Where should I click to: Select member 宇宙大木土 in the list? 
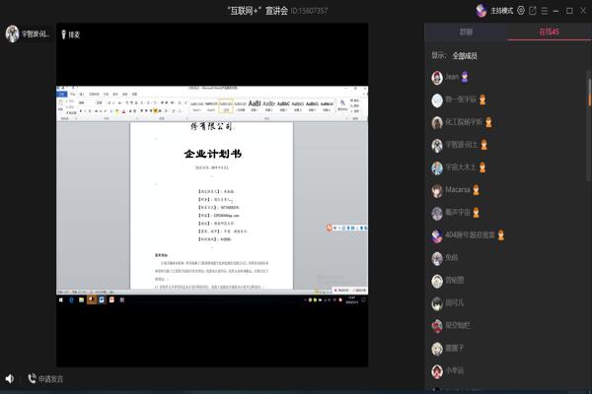(462, 167)
